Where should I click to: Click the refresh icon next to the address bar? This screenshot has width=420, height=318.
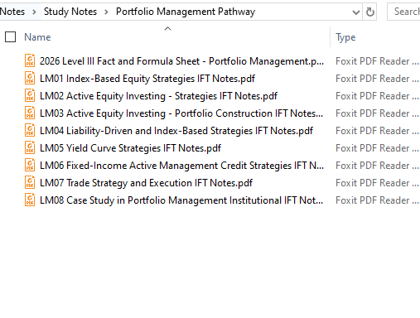click(370, 12)
